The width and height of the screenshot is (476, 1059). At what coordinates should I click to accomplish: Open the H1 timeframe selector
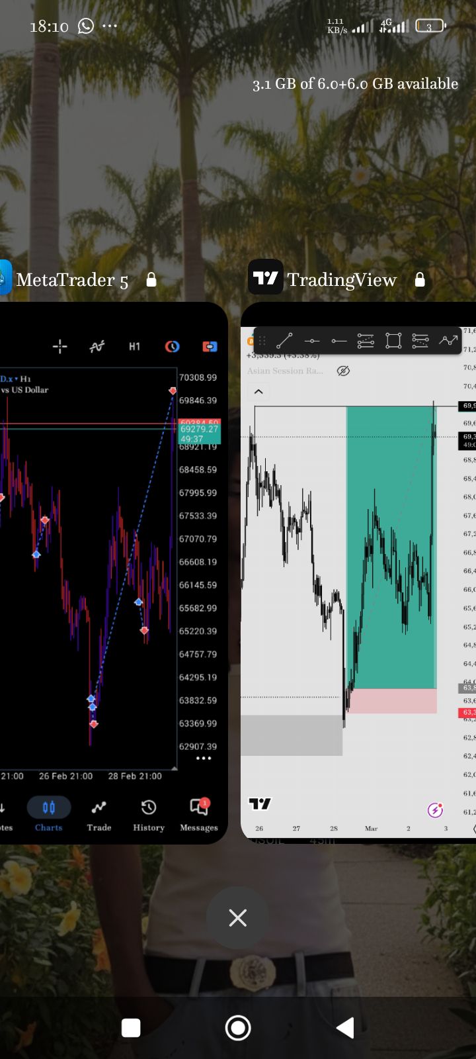pos(134,347)
